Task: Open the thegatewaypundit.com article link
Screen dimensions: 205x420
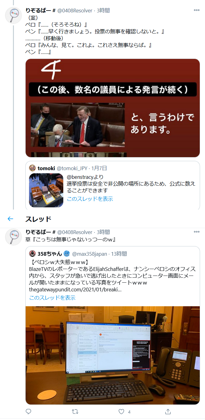Action: point(75,290)
